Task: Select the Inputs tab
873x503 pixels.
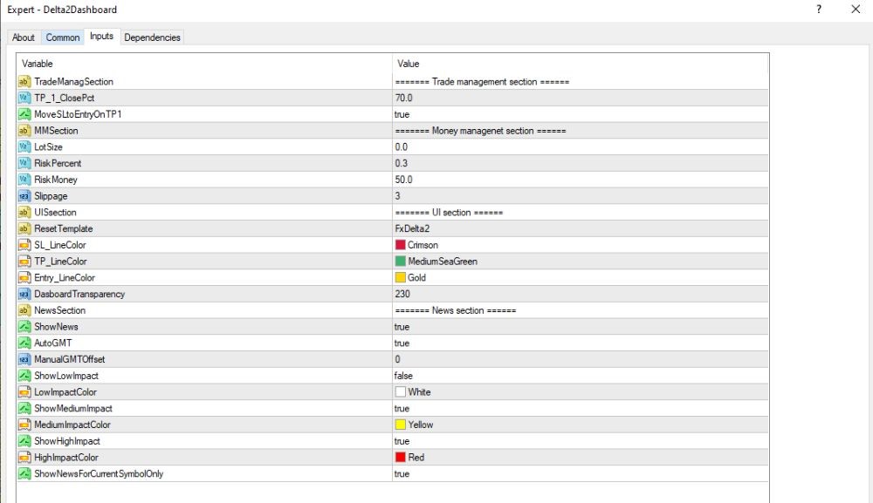Action: pos(101,36)
